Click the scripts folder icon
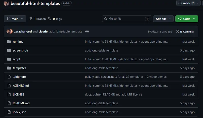The image size is (203, 118). coord(9,59)
